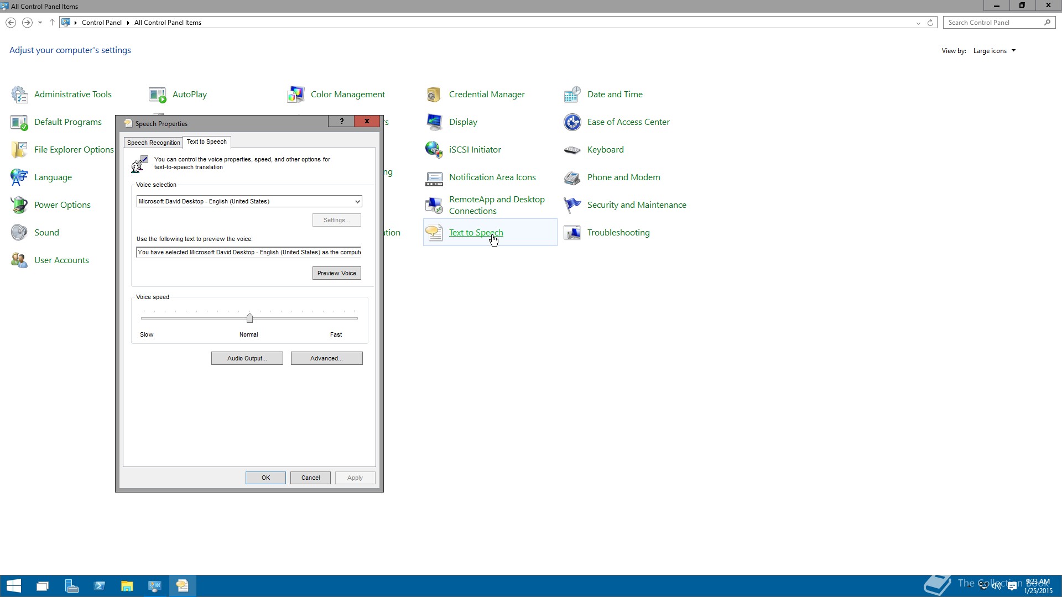Select the Text to Speech tab
The width and height of the screenshot is (1062, 597).
(x=207, y=142)
